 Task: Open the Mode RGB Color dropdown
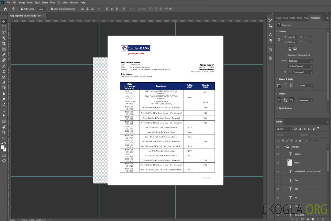(x=300, y=61)
